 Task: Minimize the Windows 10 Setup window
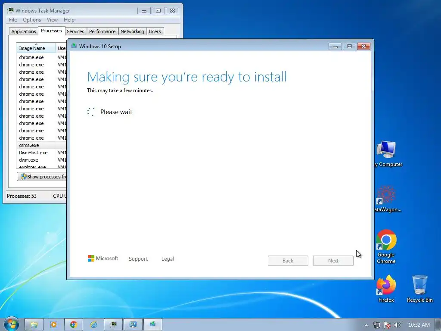[x=335, y=46]
